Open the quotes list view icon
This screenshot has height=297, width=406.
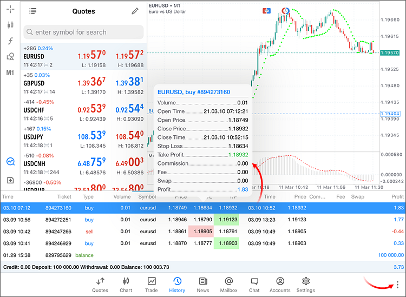coord(33,11)
